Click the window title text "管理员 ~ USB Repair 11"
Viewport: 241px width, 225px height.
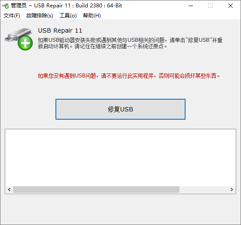41,6
